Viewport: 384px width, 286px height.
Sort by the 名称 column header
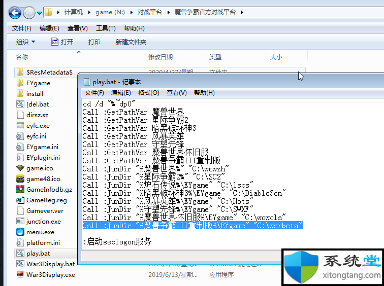pos(22,57)
